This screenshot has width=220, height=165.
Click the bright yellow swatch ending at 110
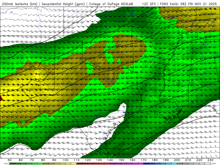tap(74, 164)
